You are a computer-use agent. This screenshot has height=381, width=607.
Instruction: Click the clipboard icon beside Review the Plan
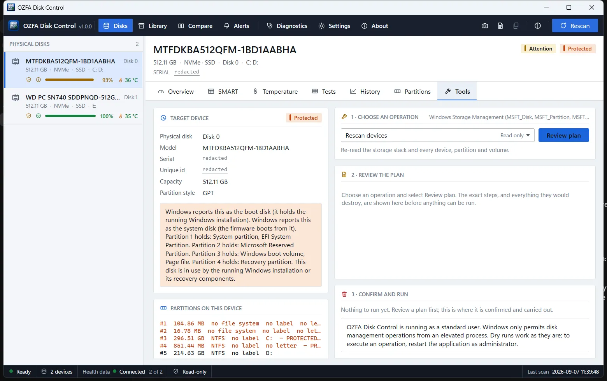click(x=344, y=175)
